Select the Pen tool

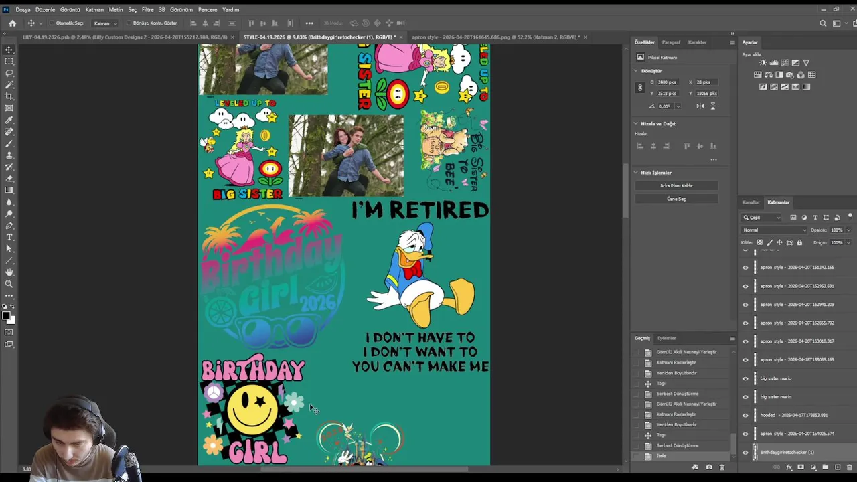point(9,225)
